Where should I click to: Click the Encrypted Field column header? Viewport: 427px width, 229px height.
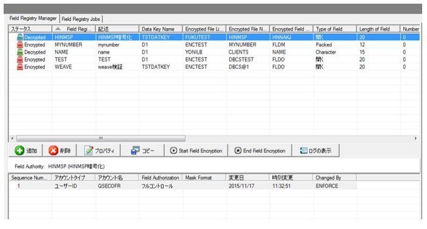coord(291,29)
